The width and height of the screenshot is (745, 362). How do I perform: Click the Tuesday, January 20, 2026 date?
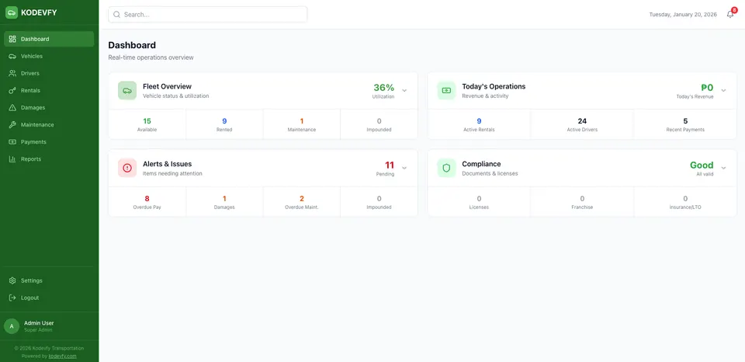pyautogui.click(x=683, y=15)
